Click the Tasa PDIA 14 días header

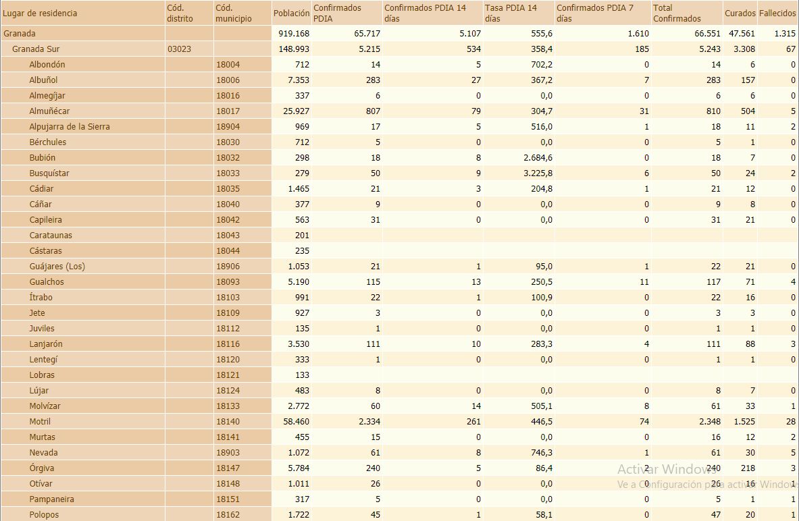coord(519,13)
